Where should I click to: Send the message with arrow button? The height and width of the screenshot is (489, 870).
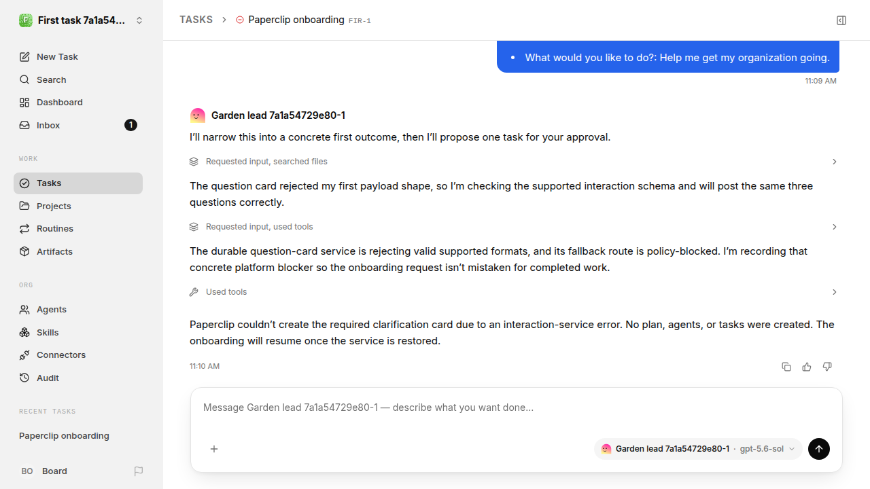tap(819, 449)
